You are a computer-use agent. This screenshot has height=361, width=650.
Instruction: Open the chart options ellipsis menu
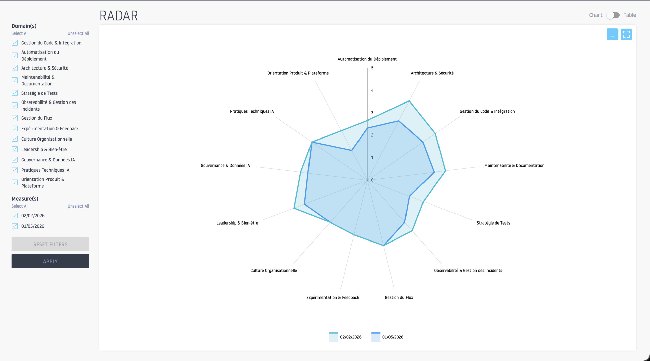pos(612,34)
